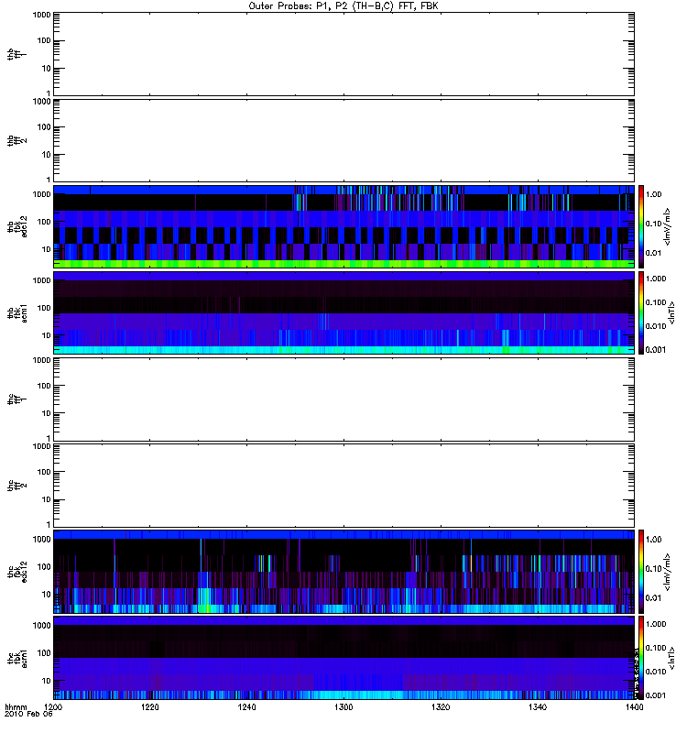This screenshot has height=733, width=687.
Task: Click the 1.000 value on thc scm1 colorbar
Action: pyautogui.click(x=656, y=624)
